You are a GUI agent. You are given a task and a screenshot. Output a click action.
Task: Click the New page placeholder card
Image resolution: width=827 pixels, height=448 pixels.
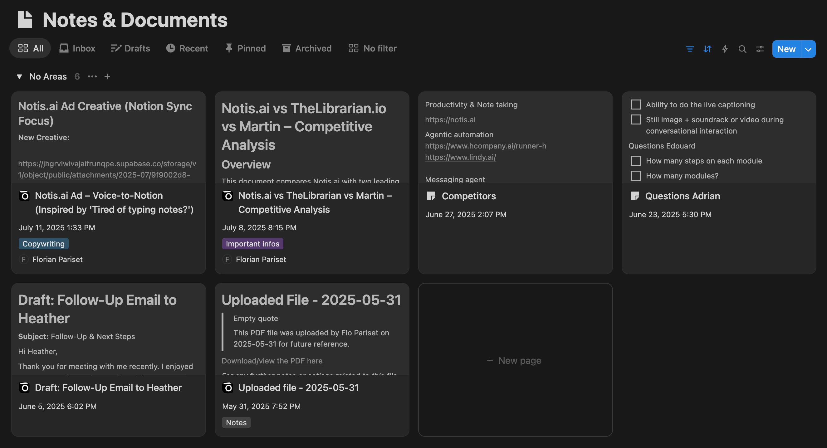[515, 360]
